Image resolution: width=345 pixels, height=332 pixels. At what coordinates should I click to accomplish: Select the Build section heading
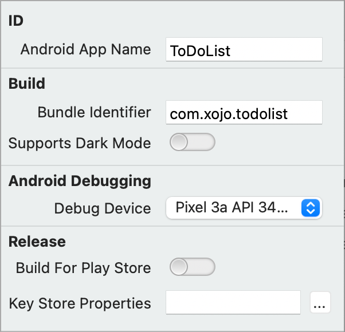pyautogui.click(x=27, y=84)
